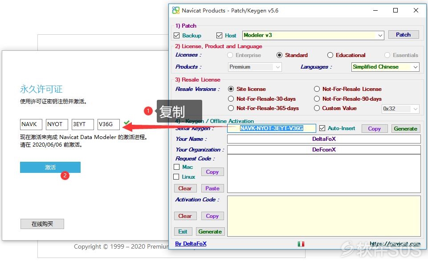The height and width of the screenshot is (262, 428).
Task: Open the 0x32 custom value dropdown
Action: click(400, 109)
